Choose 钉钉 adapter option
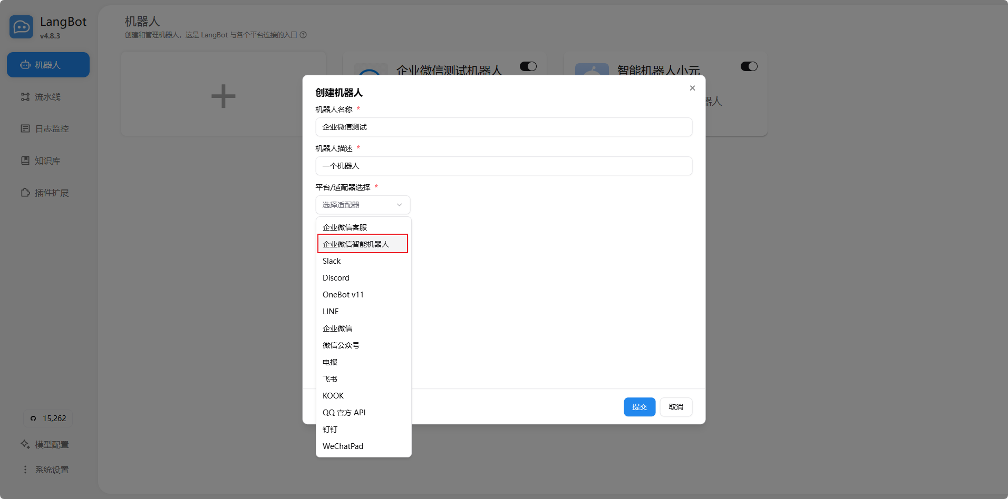This screenshot has width=1008, height=499. tap(363, 430)
